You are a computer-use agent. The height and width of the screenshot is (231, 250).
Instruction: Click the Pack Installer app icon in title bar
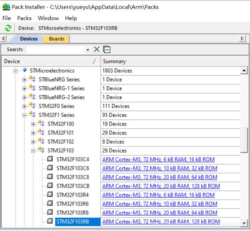tap(6, 7)
